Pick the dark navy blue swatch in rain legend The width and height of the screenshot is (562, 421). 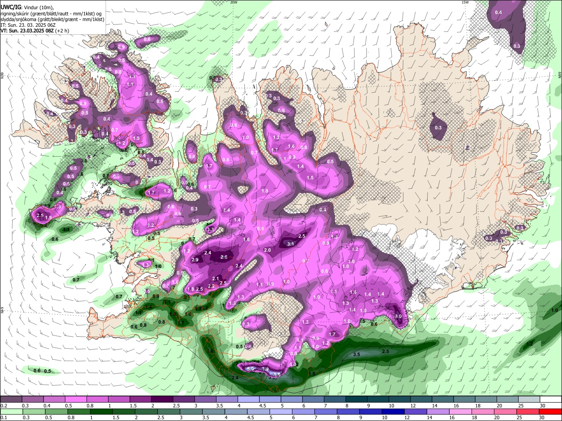(x=393, y=411)
